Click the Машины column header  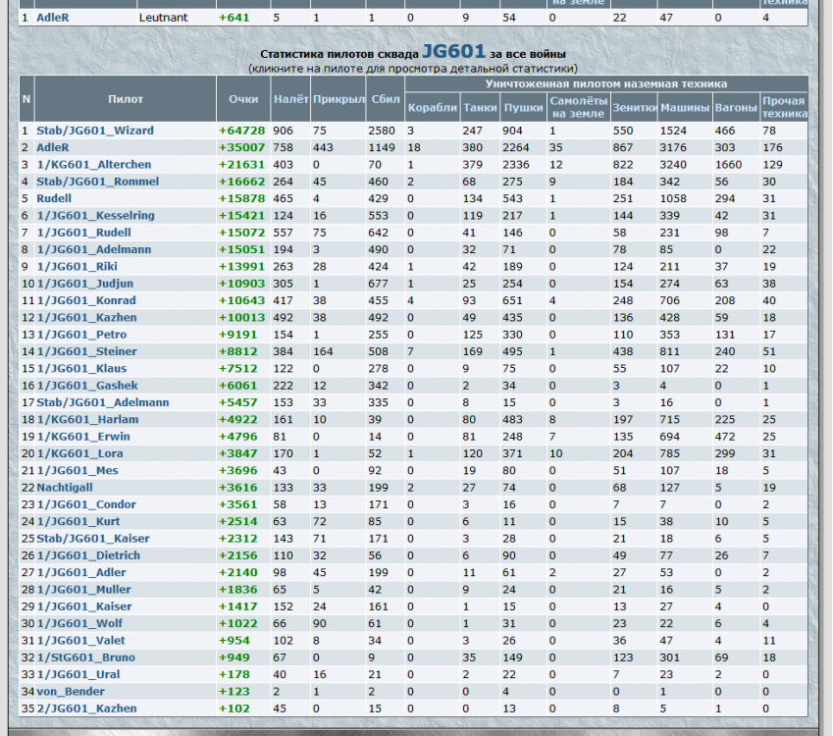(685, 108)
